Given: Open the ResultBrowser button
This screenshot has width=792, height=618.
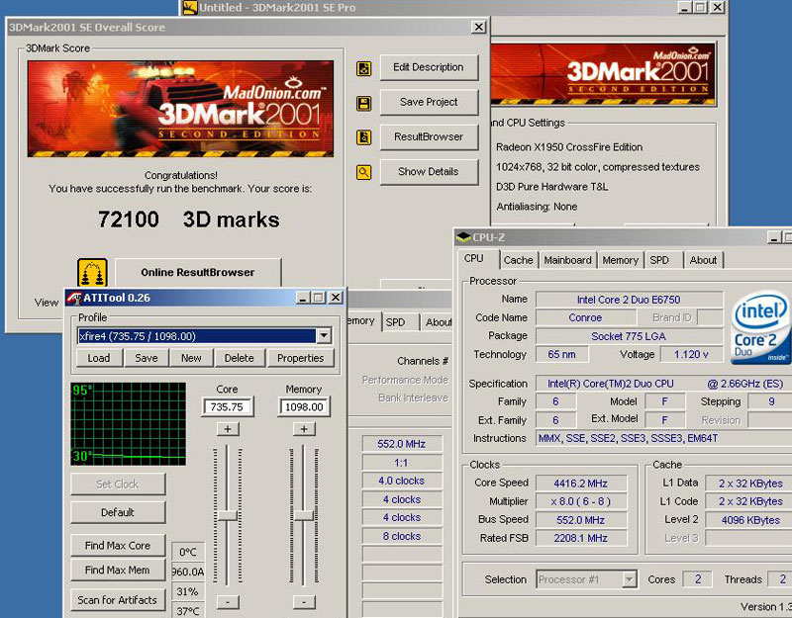Looking at the screenshot, I should (x=429, y=137).
